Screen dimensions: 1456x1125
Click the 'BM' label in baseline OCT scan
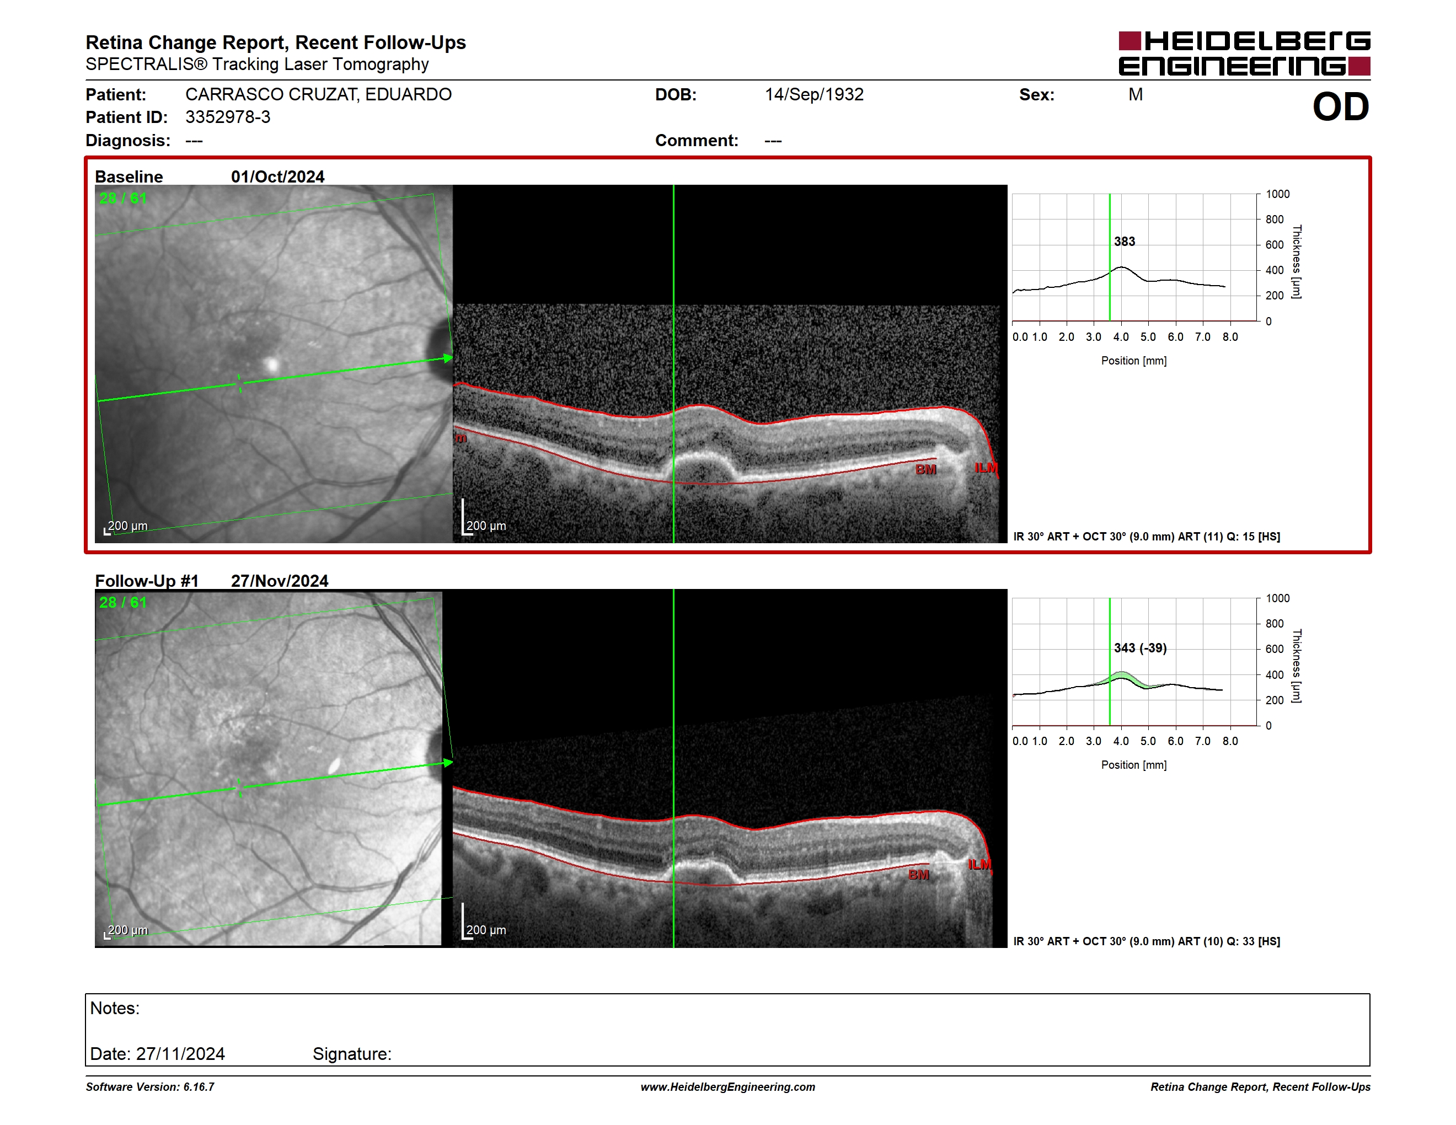[x=926, y=470]
